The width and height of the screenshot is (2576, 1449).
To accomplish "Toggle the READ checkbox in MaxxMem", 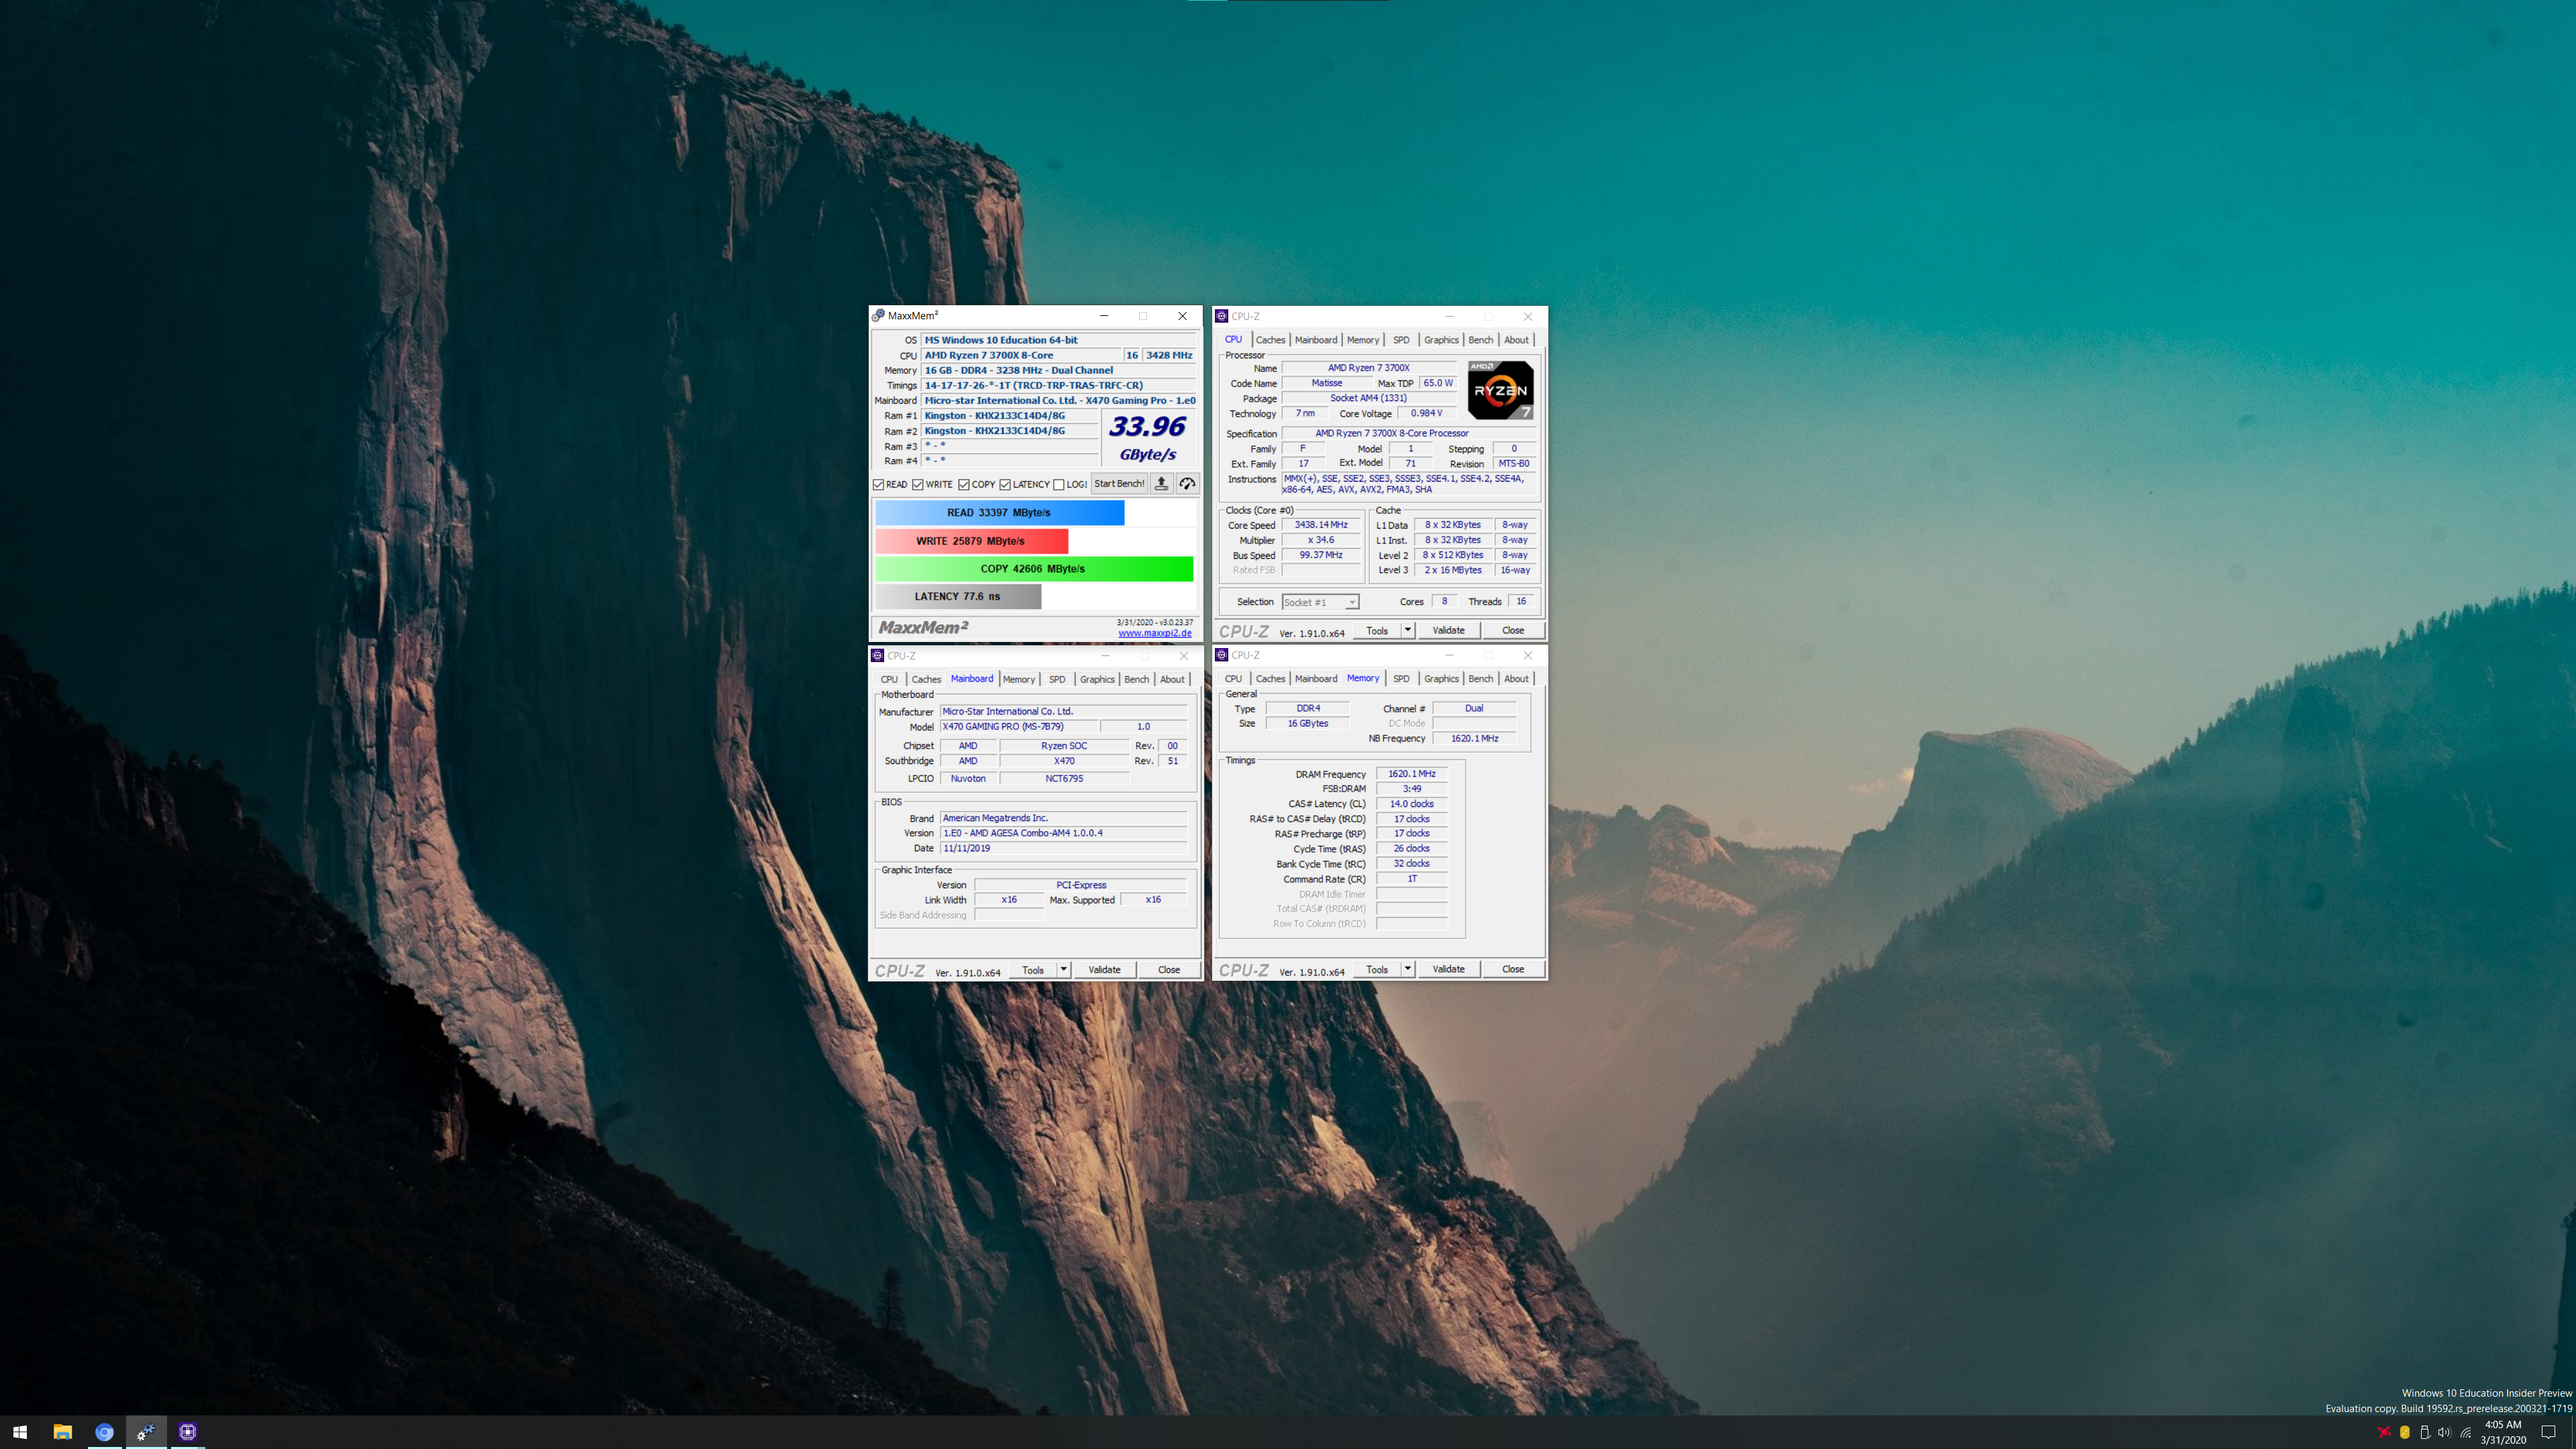I will (879, 485).
